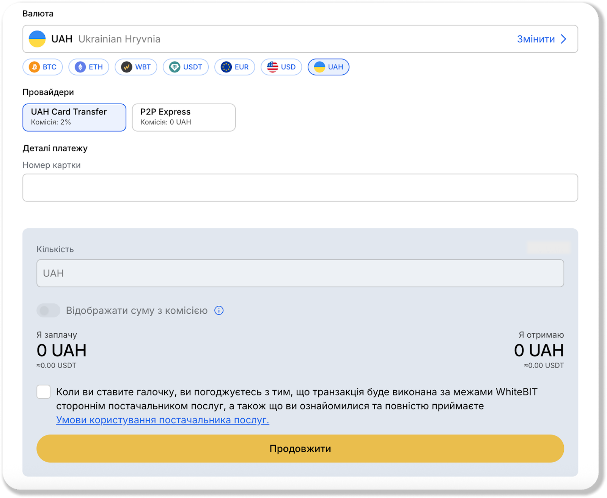
Task: Click the US flag USD icon
Action: [x=272, y=67]
